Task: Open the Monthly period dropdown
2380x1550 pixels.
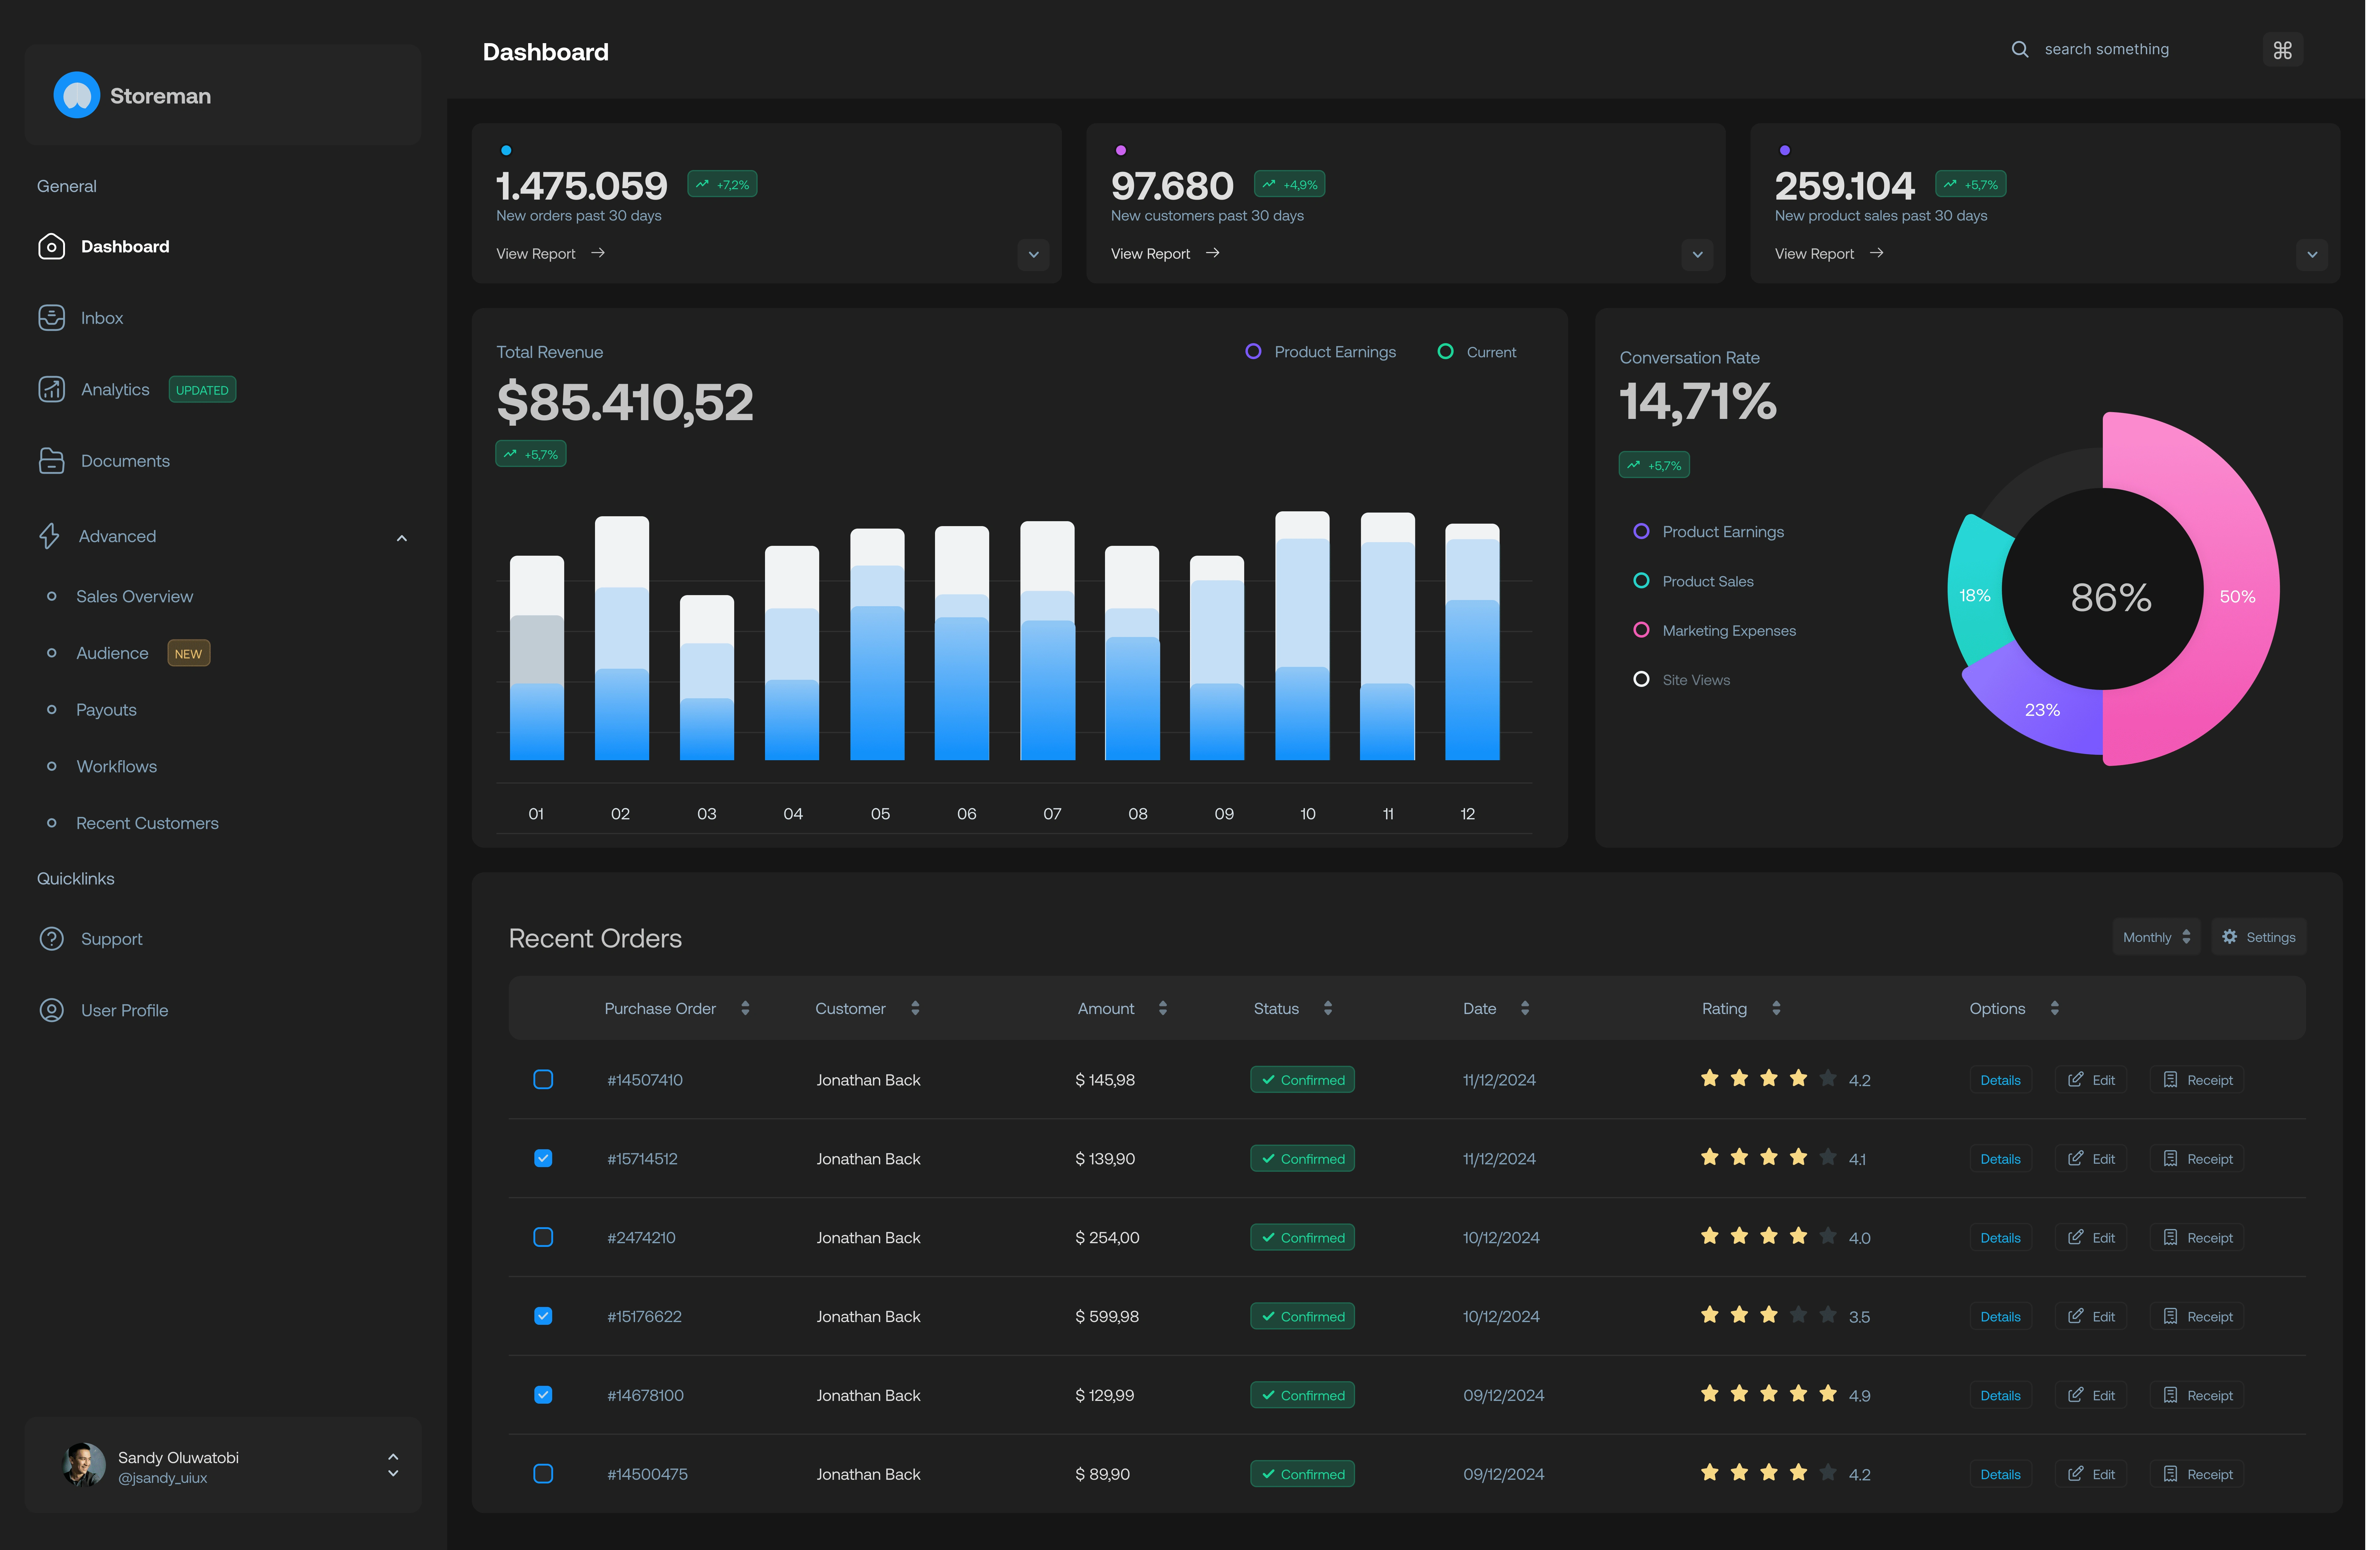Action: pyautogui.click(x=2157, y=937)
